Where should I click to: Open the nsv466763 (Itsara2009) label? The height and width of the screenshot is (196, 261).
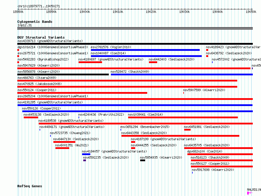click(x=37, y=78)
